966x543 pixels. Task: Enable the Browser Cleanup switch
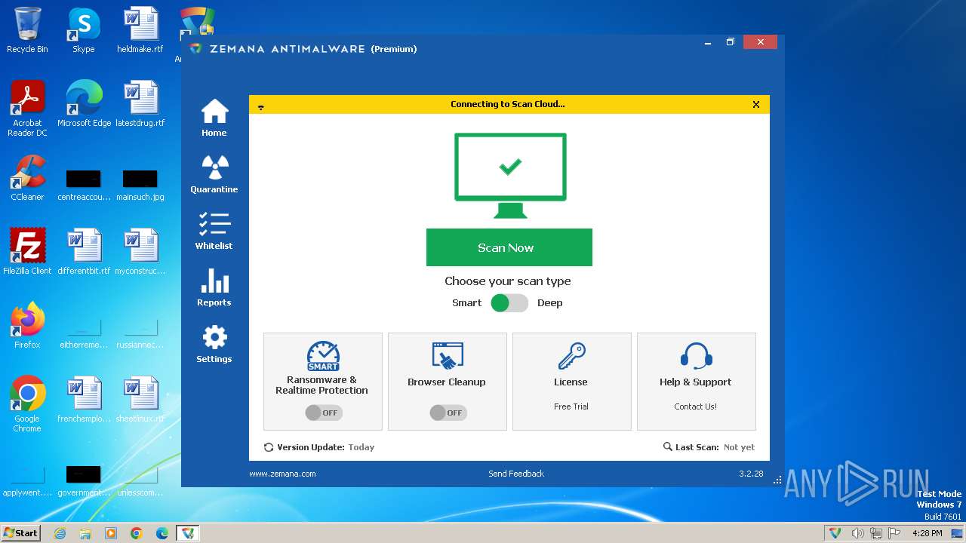[448, 413]
